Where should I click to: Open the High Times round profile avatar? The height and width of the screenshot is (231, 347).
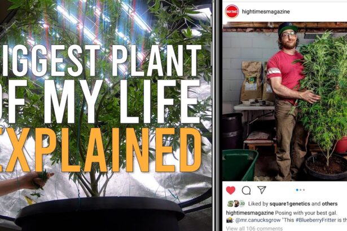click(x=232, y=11)
